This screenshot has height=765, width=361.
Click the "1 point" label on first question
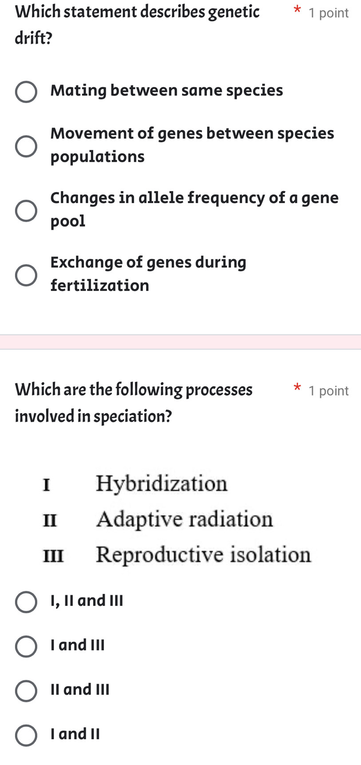[x=329, y=13]
